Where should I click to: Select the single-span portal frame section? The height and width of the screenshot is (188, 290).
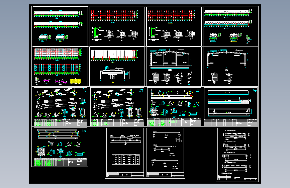(227, 58)
